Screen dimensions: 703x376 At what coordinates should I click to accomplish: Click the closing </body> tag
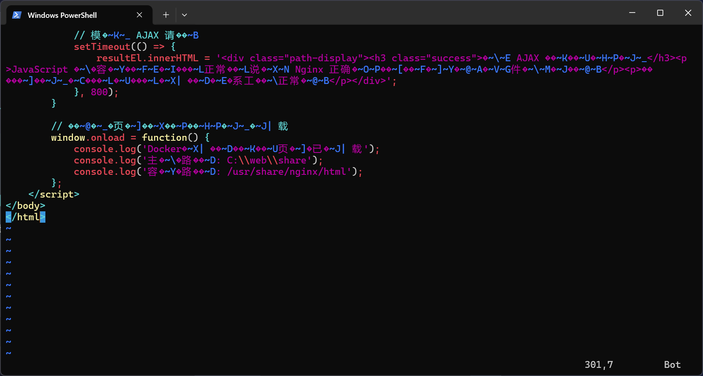point(26,206)
